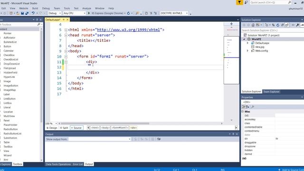Open the Build menu
The width and height of the screenshot is (304, 171).
point(35,9)
